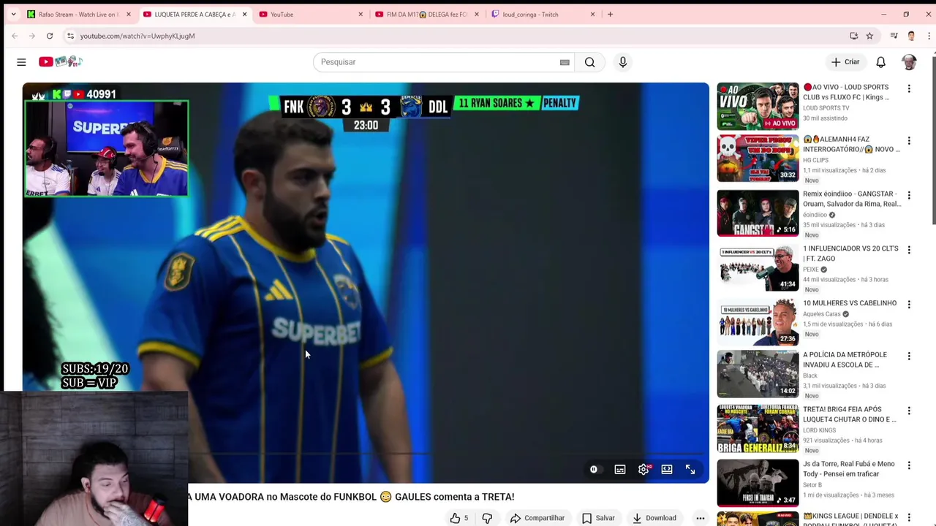Screen dimensions: 936x526
Task: View site information icon in address bar
Action: [70, 36]
